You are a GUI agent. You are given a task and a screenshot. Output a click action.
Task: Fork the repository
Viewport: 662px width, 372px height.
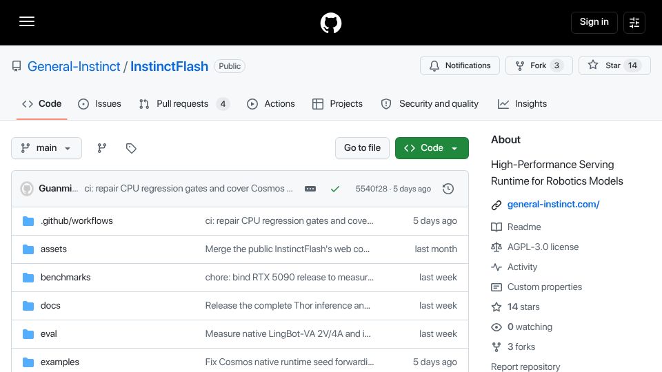(539, 65)
